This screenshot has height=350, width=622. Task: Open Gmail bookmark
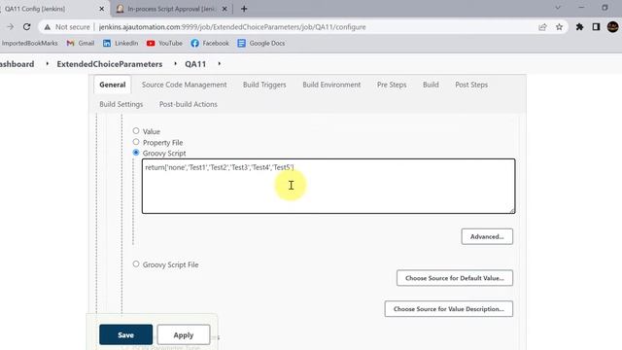point(81,43)
